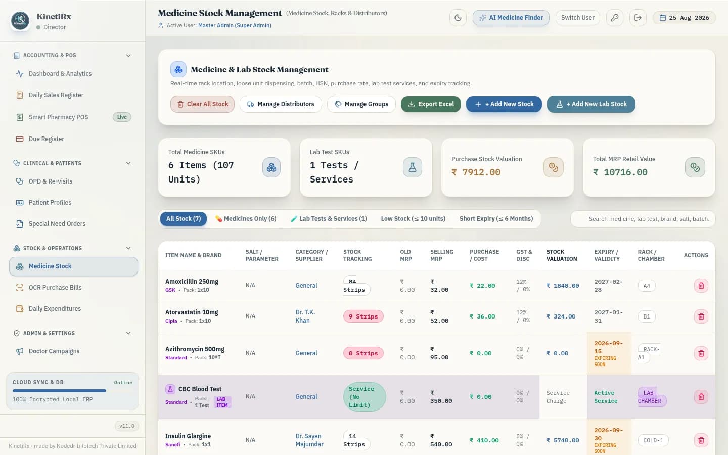This screenshot has height=455, width=728.
Task: Toggle dark mode moon icon
Action: tap(458, 18)
